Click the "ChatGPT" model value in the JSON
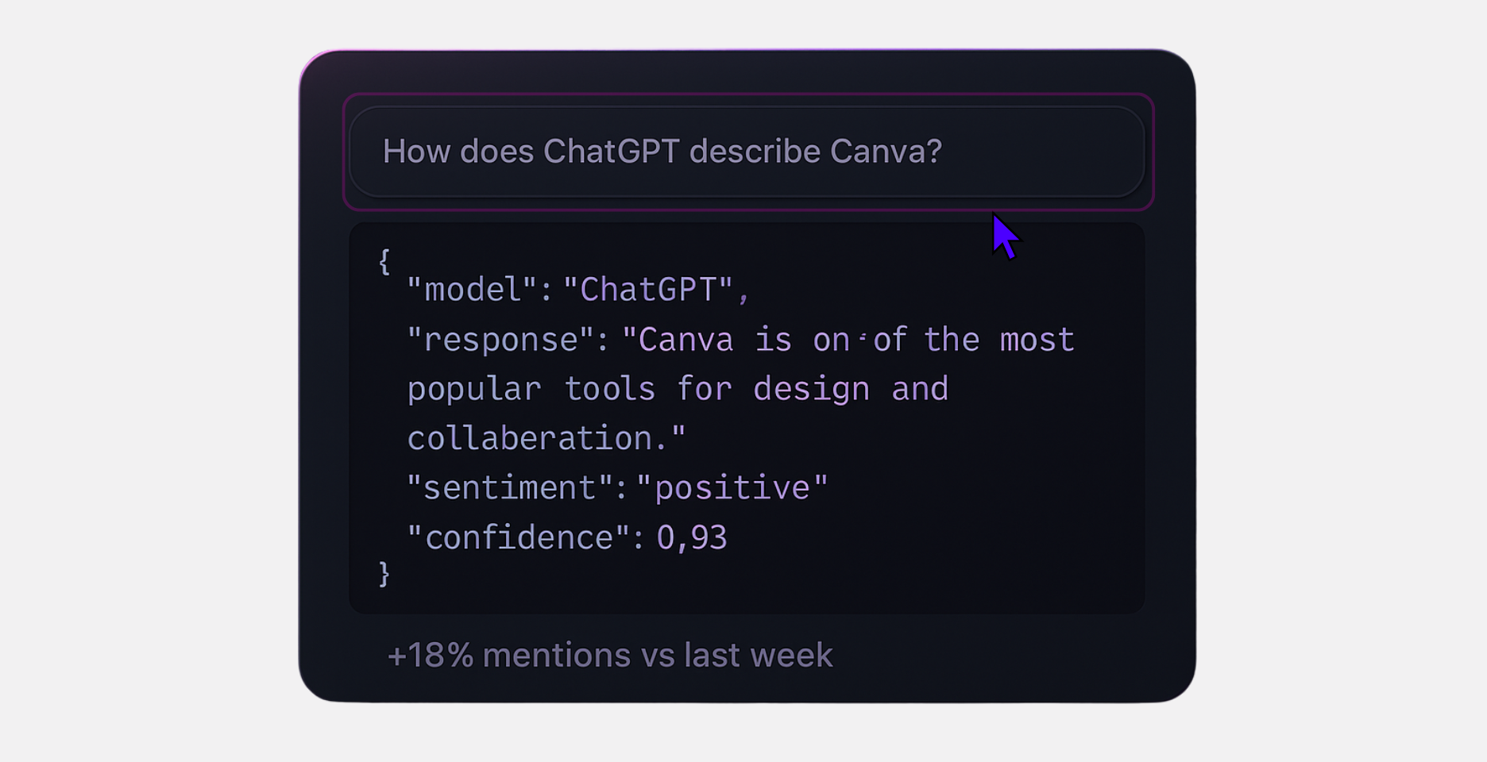 pyautogui.click(x=648, y=291)
